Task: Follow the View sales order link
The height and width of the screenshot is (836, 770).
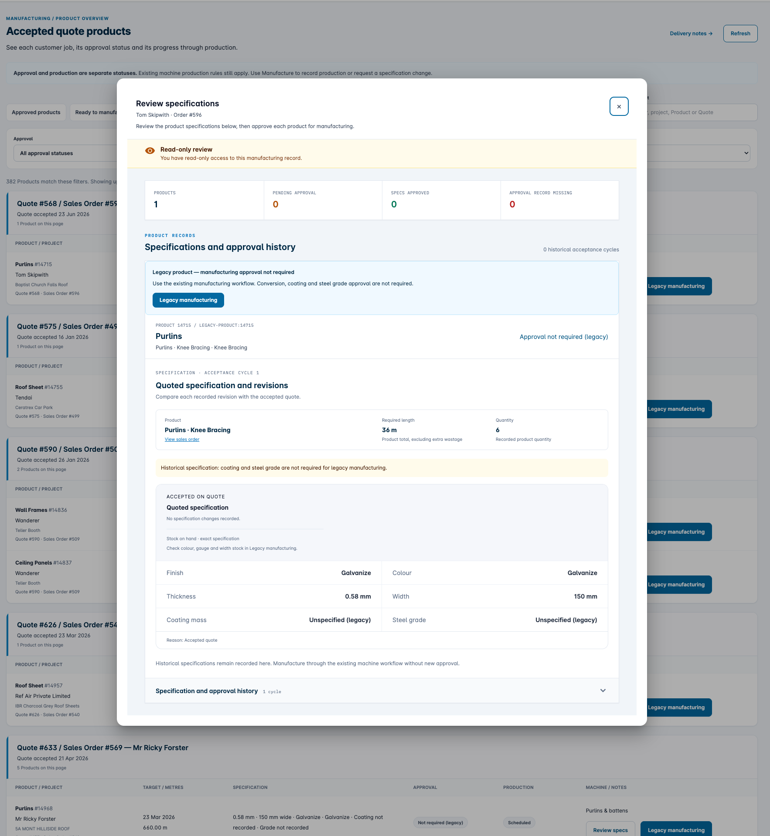Action: 182,440
